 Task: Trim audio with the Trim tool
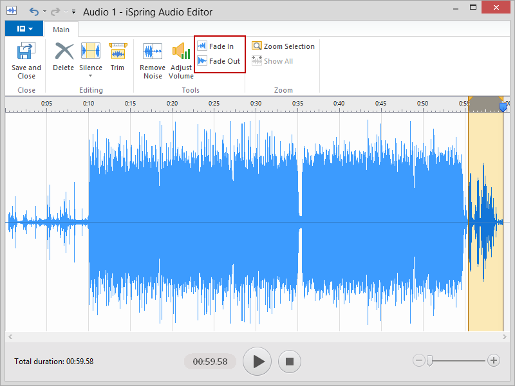click(117, 57)
